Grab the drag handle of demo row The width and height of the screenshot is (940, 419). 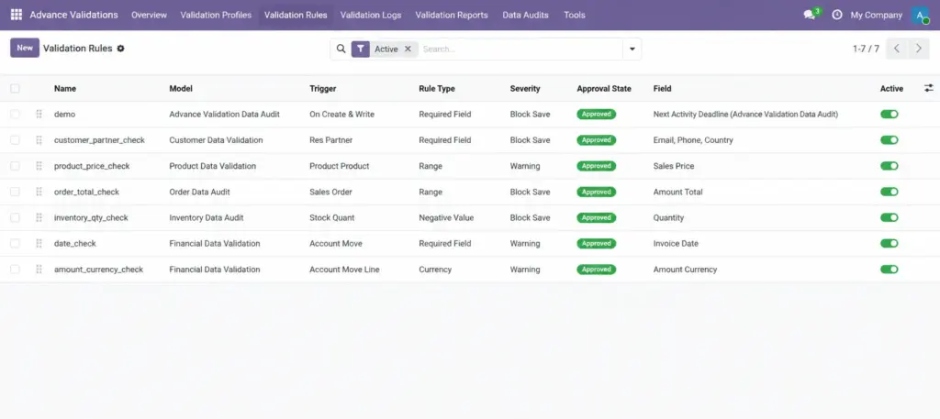click(39, 114)
